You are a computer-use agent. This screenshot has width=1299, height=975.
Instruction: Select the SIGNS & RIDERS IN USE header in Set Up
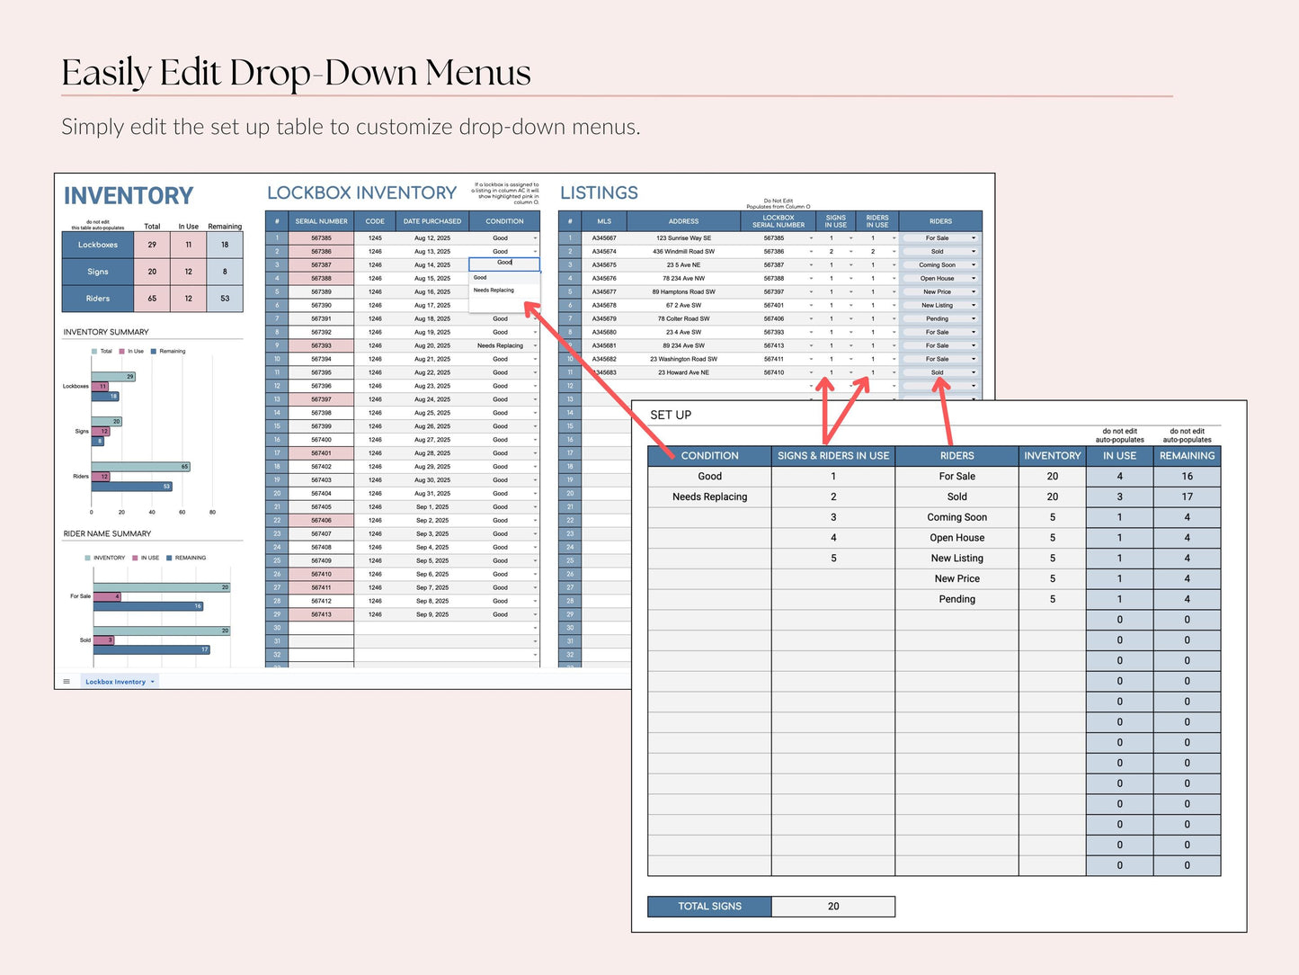click(x=833, y=456)
